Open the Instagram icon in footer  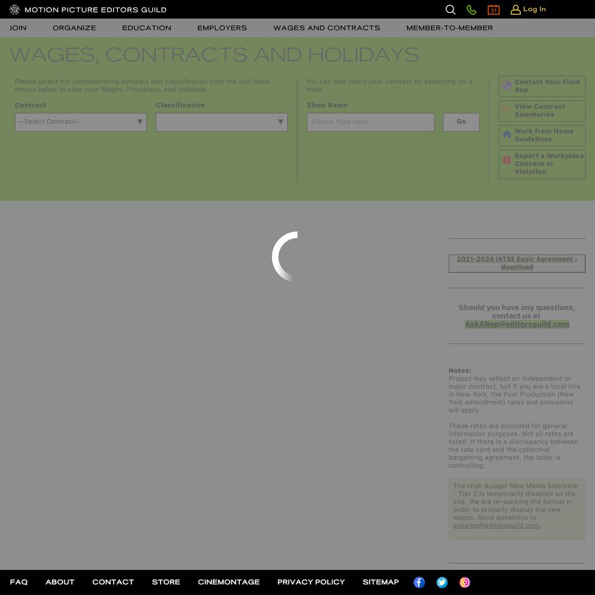(x=465, y=583)
